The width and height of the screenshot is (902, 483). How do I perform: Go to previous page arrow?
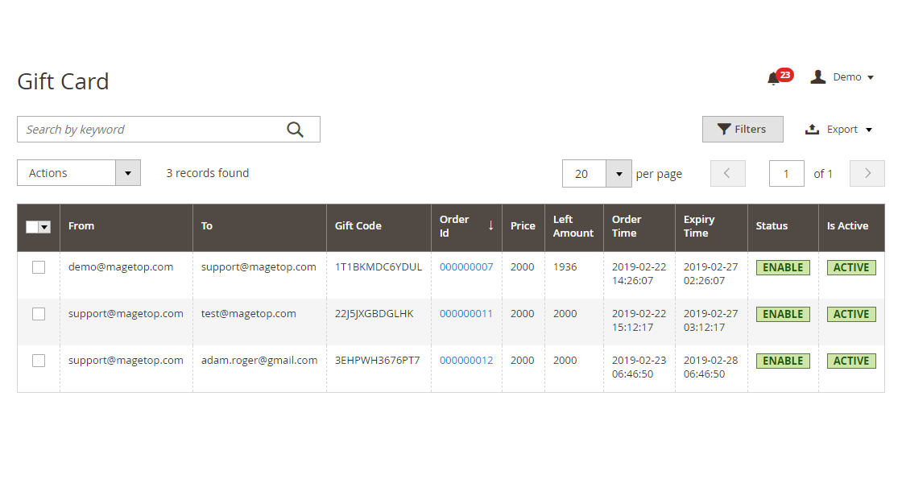[x=728, y=173]
